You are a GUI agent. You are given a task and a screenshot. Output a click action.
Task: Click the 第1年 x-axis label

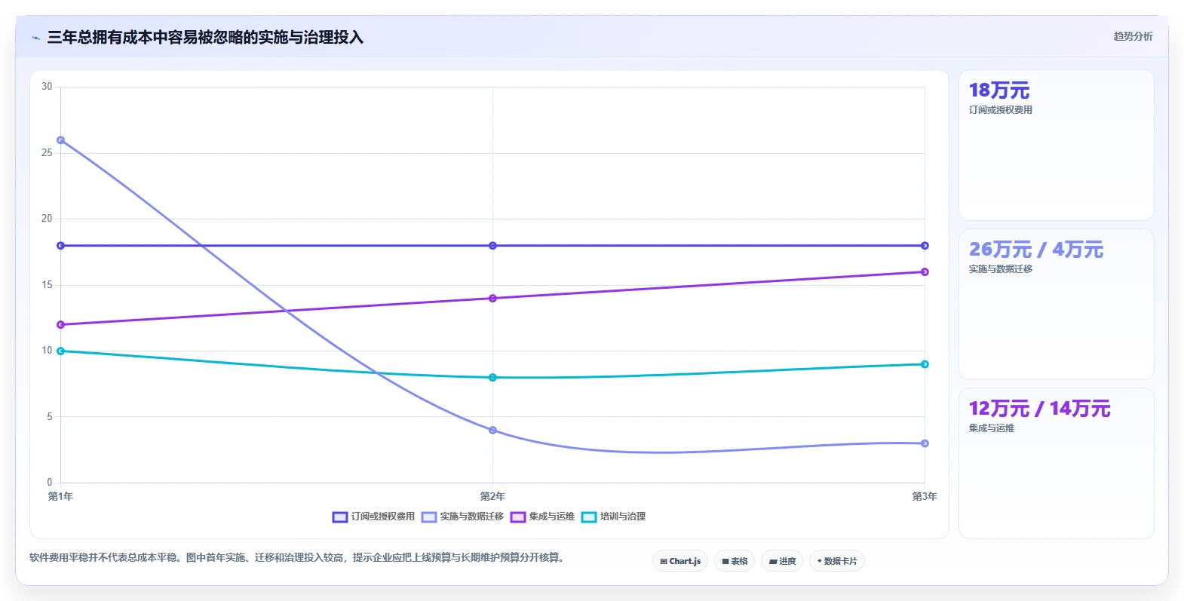point(60,496)
